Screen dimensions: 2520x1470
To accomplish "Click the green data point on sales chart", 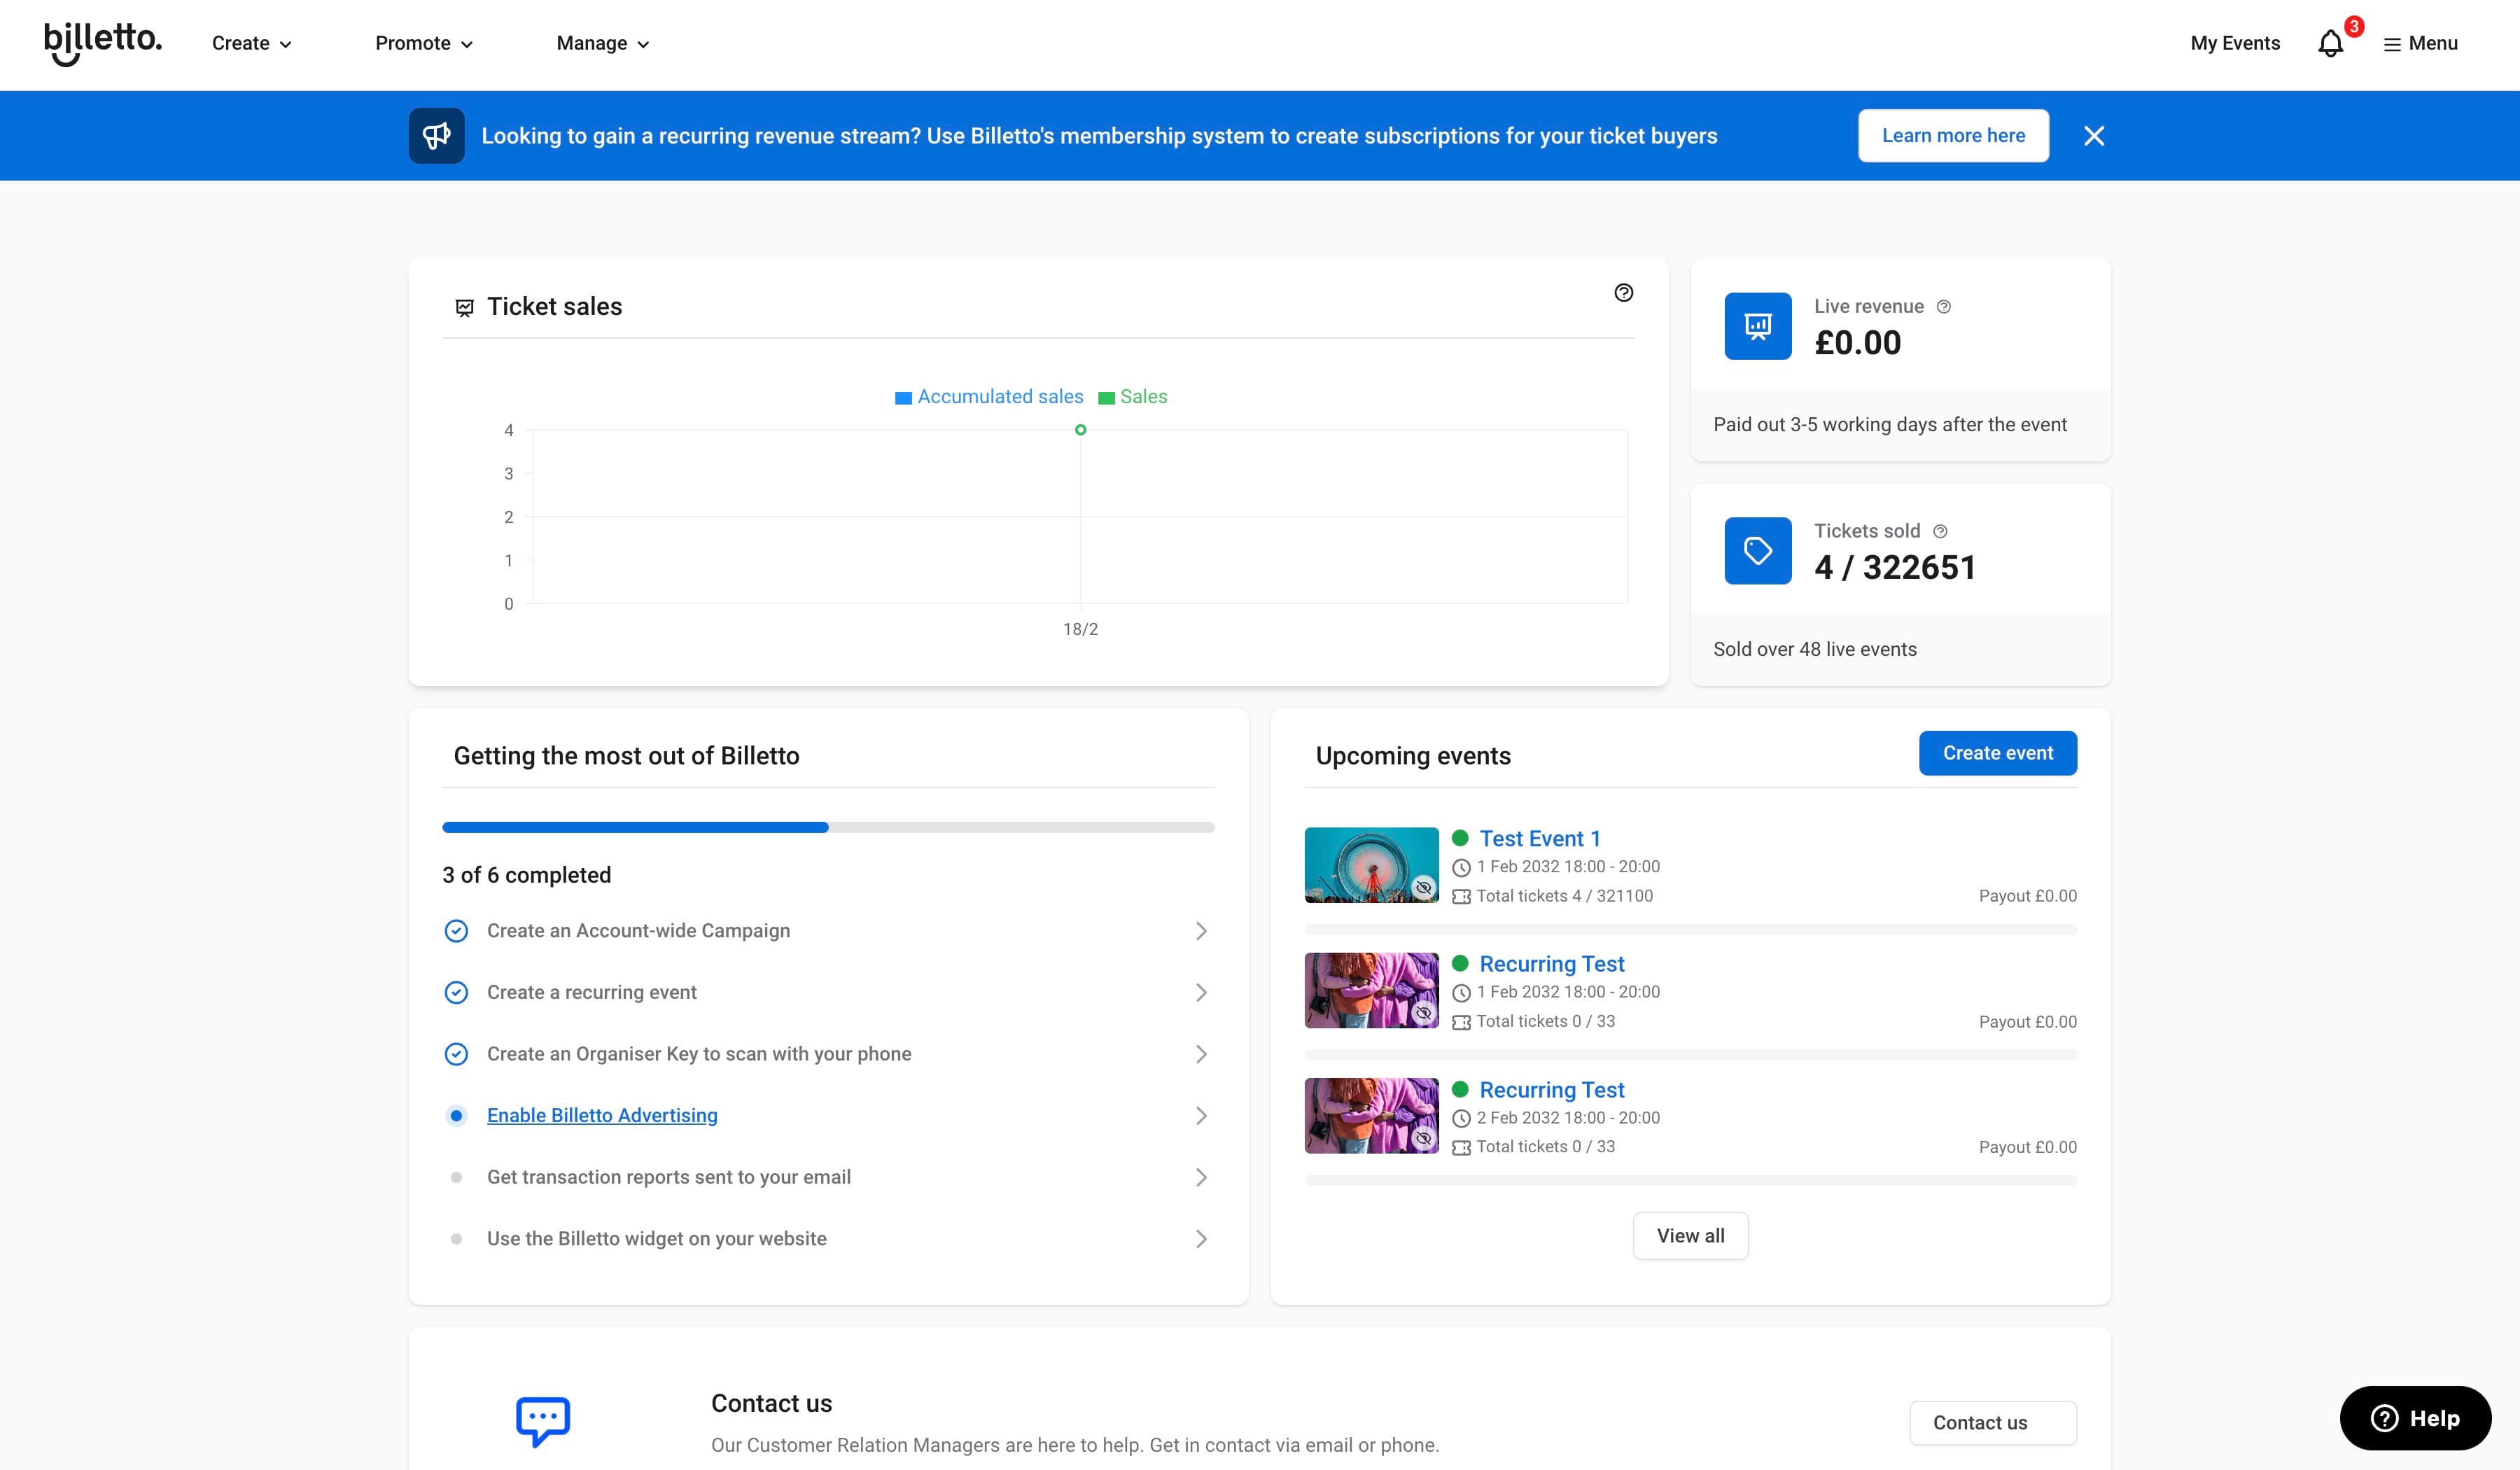I will click(x=1080, y=430).
